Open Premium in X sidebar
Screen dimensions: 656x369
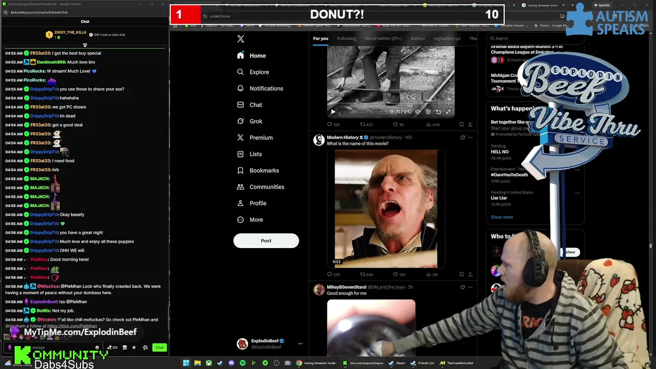click(255, 137)
